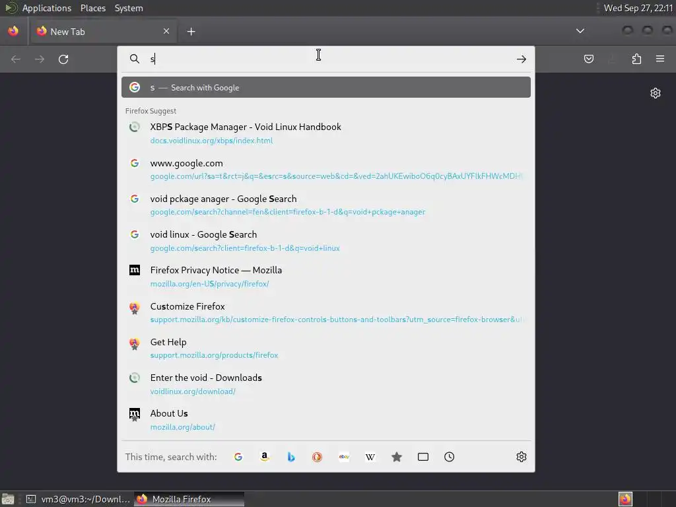The width and height of the screenshot is (676, 507).
Task: Click show desktop icon in the bottom panel
Action: click(x=8, y=499)
